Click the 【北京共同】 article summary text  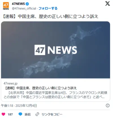pos(56,95)
